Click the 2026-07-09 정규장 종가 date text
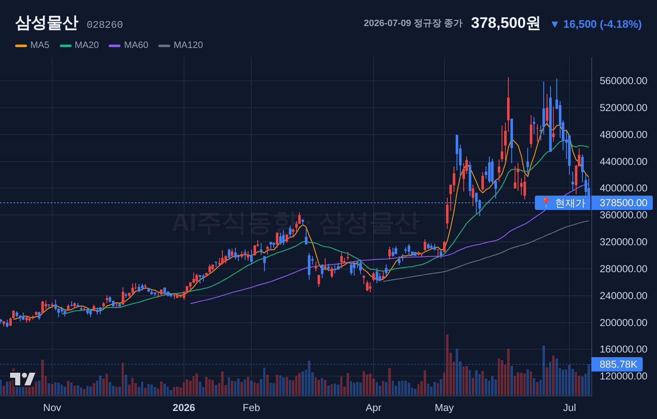This screenshot has width=657, height=419. 413,23
